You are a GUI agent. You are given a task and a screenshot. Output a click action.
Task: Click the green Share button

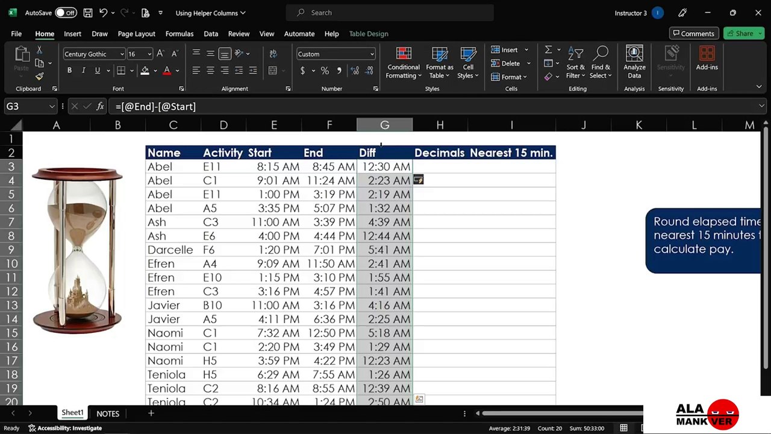[x=744, y=34]
